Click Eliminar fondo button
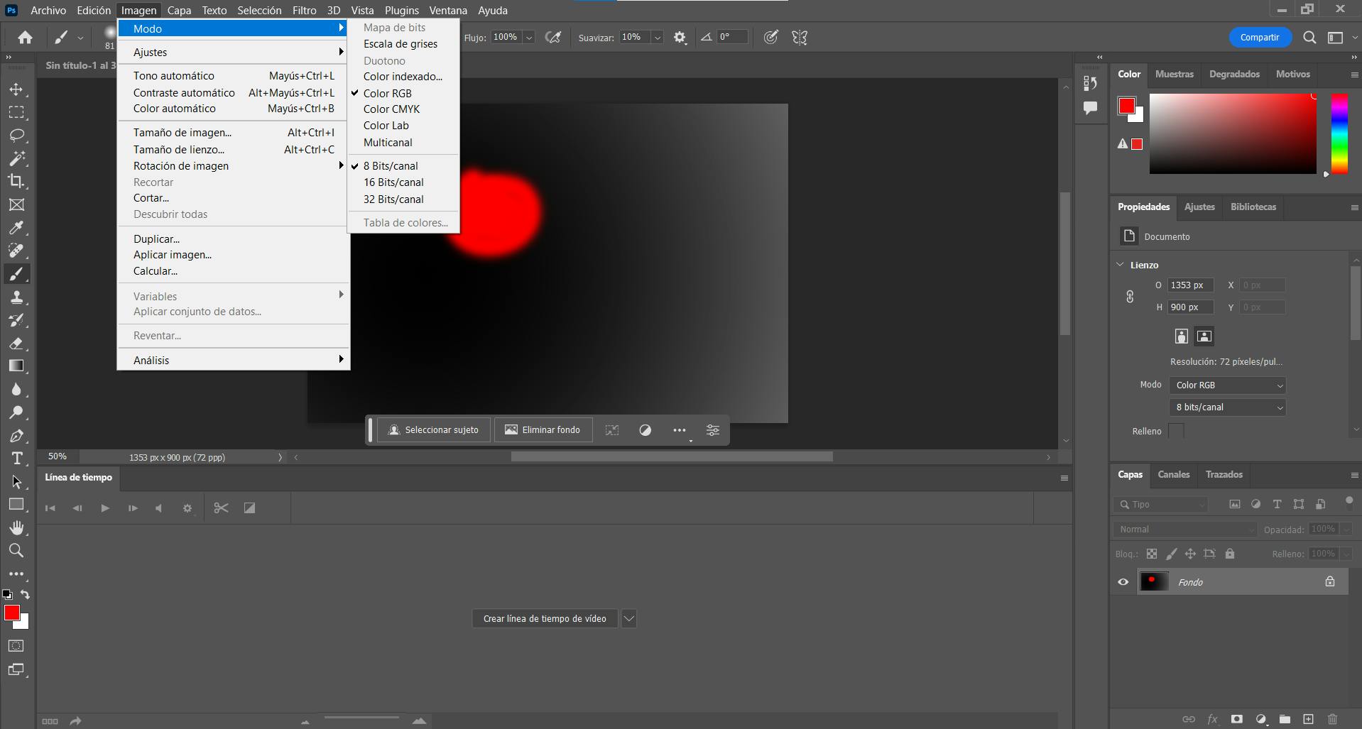 click(543, 430)
